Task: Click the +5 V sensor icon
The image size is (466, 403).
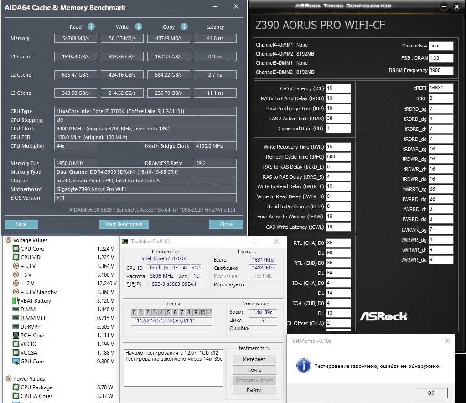Action: coord(16,274)
